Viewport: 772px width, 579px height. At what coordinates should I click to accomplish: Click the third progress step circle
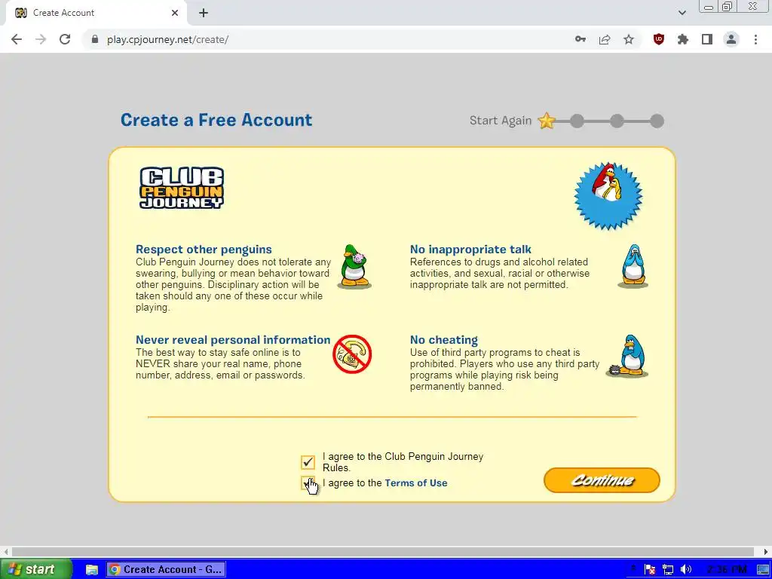(x=617, y=121)
